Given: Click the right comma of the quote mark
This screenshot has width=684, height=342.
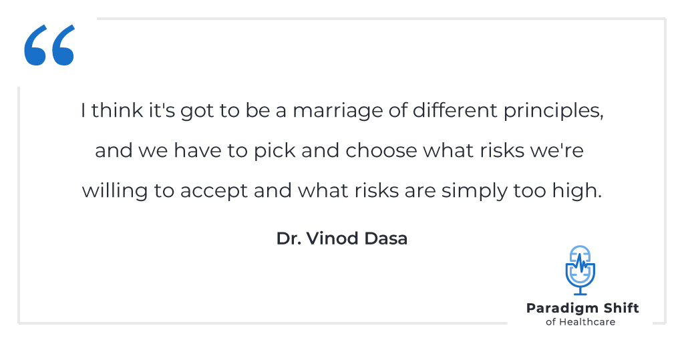Looking at the screenshot, I should [63, 45].
